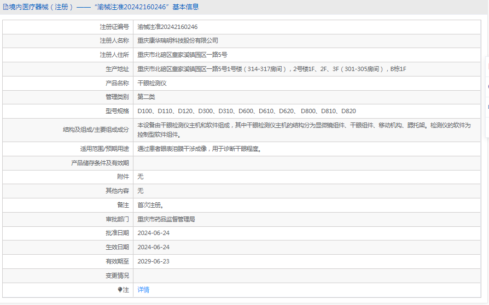Viewport: 489px width, 305px height.
Task: Click the address 重庆市北碚区童家溪镇园区一路5号
Action: point(183,55)
